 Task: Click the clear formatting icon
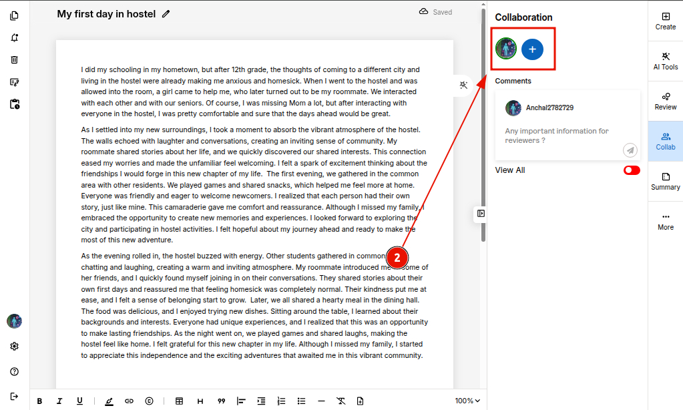click(340, 401)
